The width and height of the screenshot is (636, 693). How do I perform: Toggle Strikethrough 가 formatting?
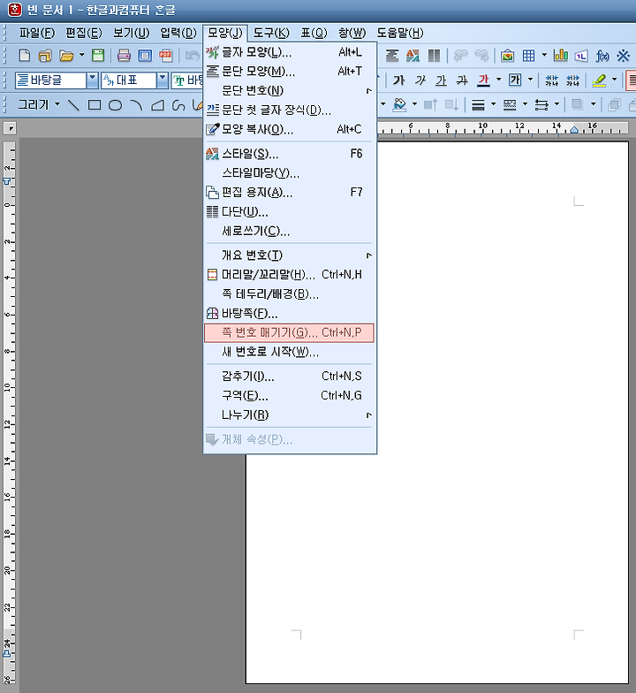tap(462, 80)
